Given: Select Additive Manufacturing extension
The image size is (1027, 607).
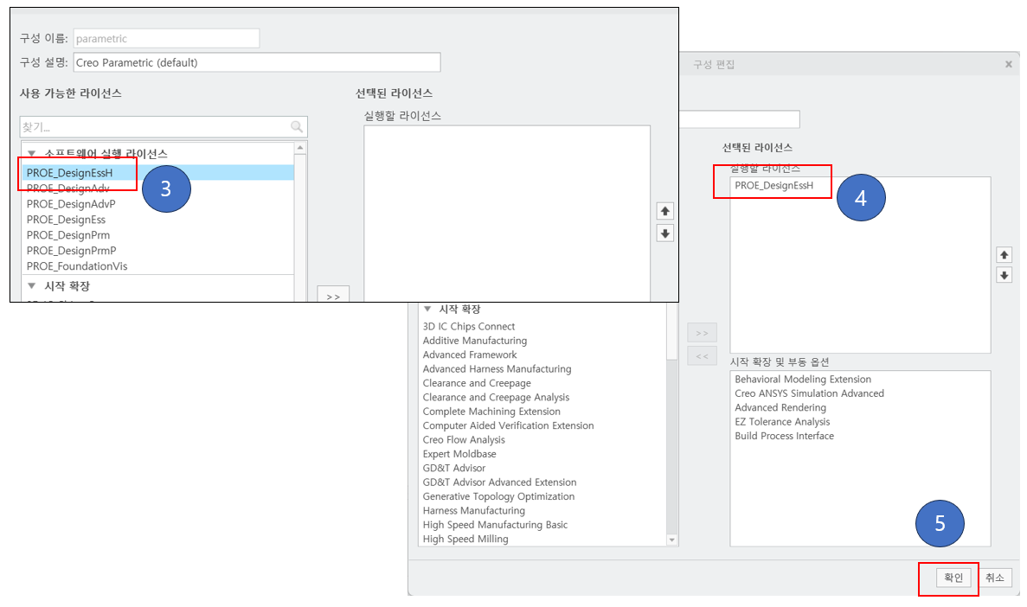Looking at the screenshot, I should pos(474,341).
